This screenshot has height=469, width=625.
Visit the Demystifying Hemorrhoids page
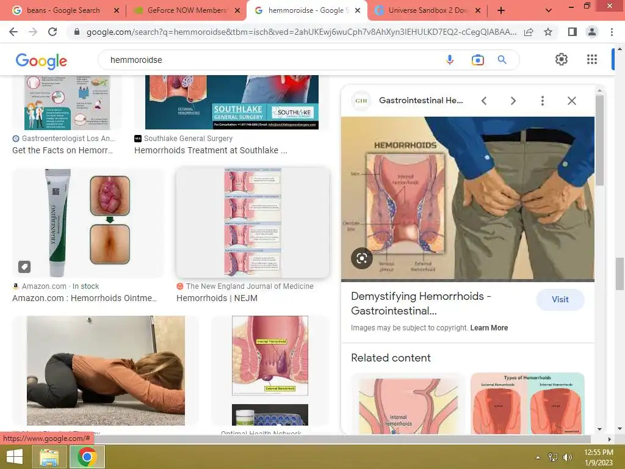point(560,299)
